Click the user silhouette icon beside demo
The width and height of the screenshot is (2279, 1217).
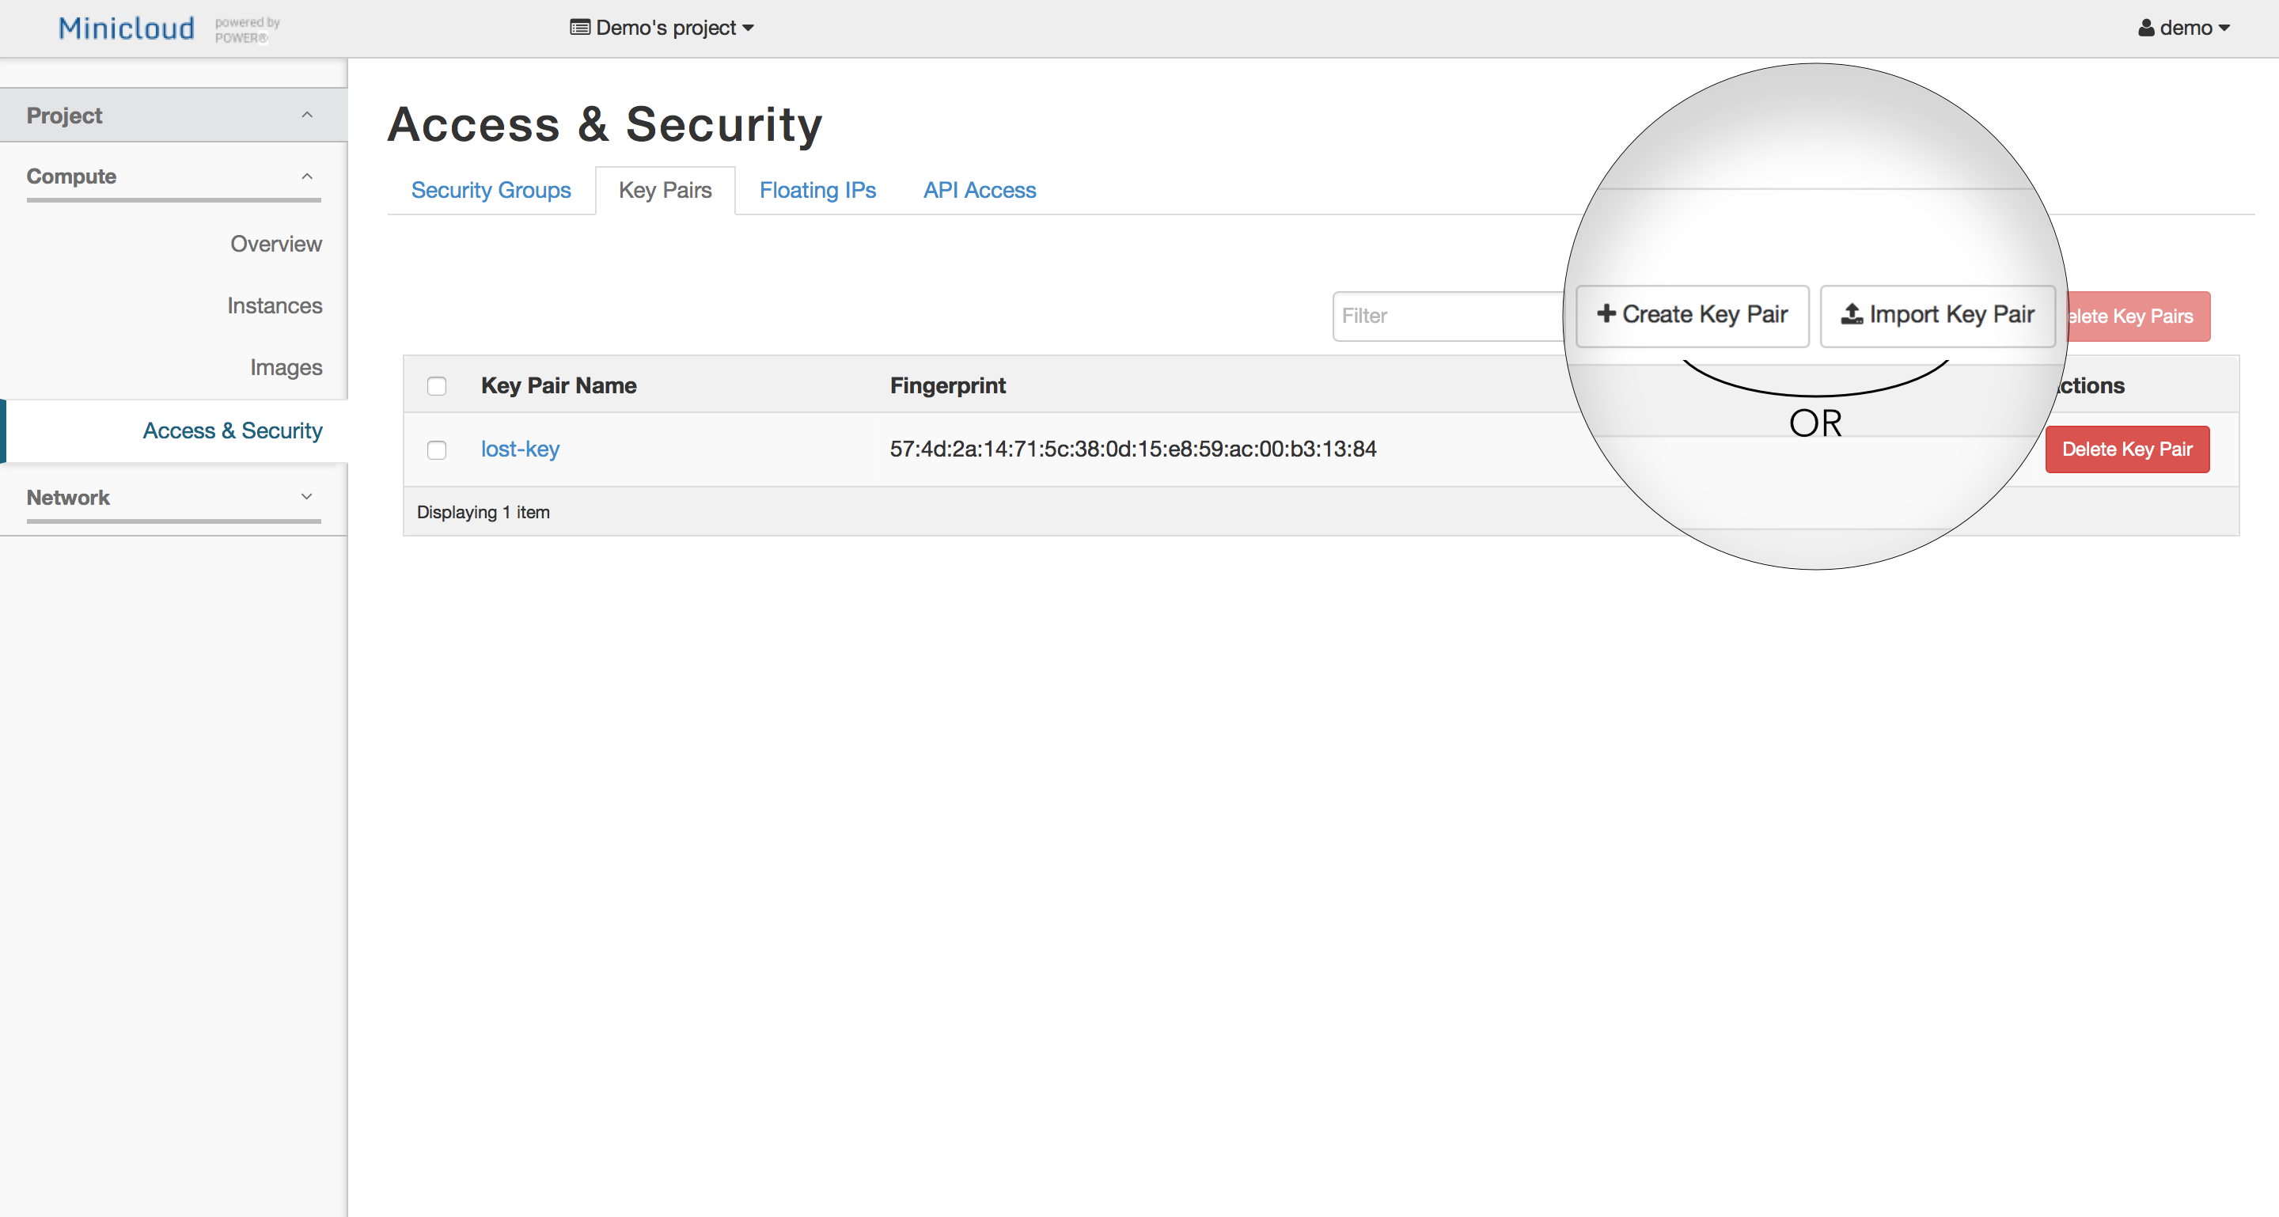[2146, 28]
